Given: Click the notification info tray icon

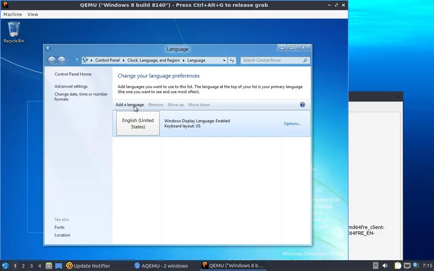Looking at the screenshot, I should 416,265.
